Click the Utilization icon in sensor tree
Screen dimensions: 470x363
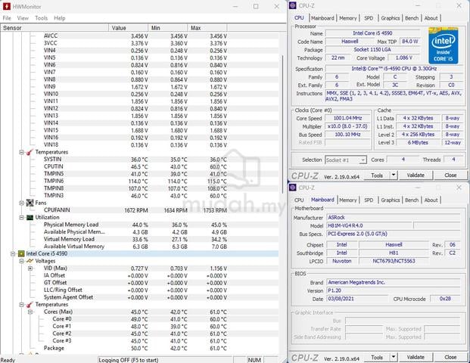click(x=30, y=218)
